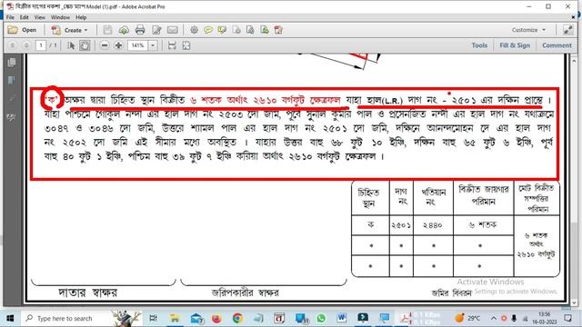Click the 'জরিপকারীর স্বাক্ষর' label
This screenshot has width=582, height=327.
[245, 292]
